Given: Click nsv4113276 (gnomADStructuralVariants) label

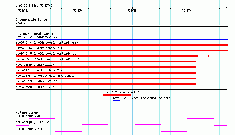Looking at the screenshot, I should pyautogui.click(x=142, y=98).
